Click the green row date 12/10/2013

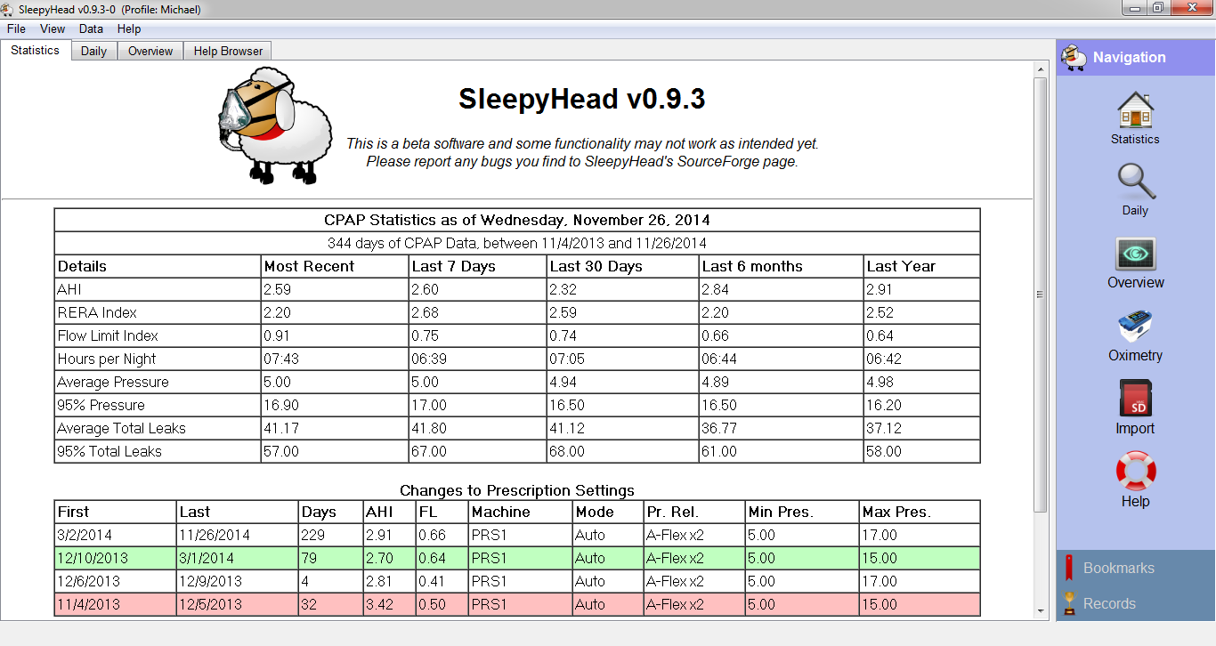click(x=93, y=558)
